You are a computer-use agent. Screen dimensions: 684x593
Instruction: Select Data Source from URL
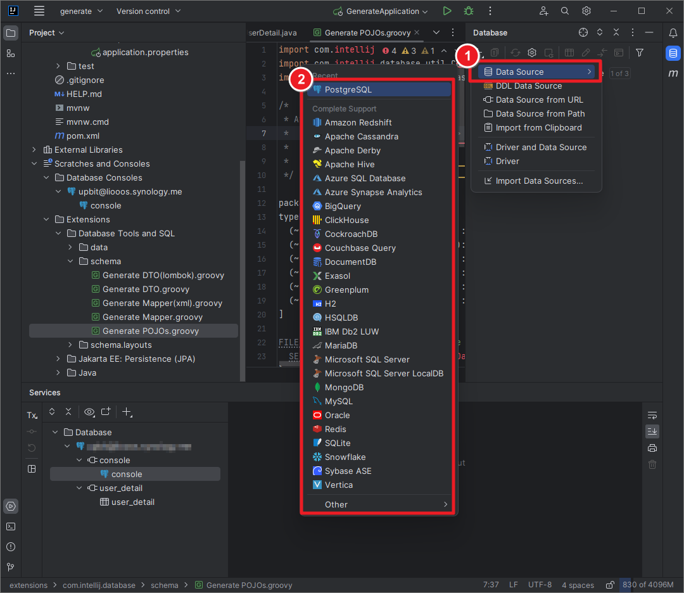coord(536,100)
